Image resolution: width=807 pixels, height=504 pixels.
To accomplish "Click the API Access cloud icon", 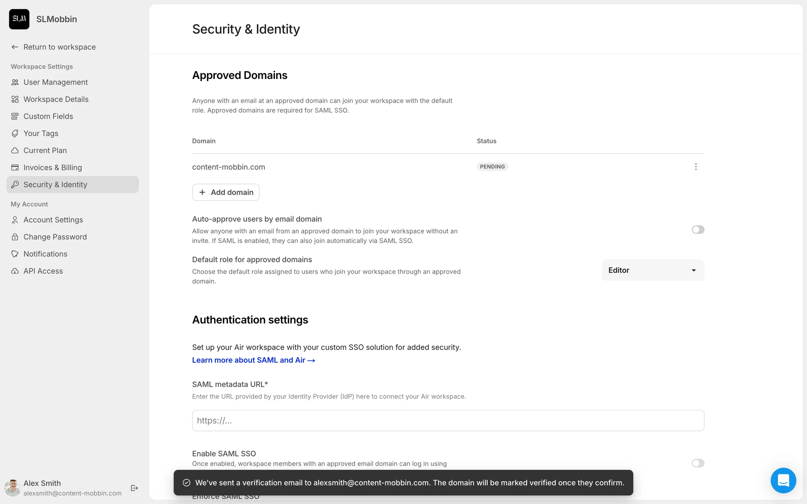I will [x=15, y=271].
